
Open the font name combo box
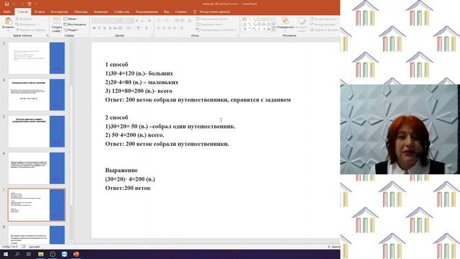pyautogui.click(x=106, y=21)
